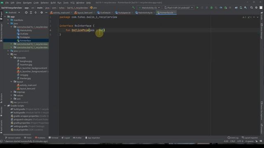Select MainActivity in project tree
264x148 pixels.
coord(26,30)
